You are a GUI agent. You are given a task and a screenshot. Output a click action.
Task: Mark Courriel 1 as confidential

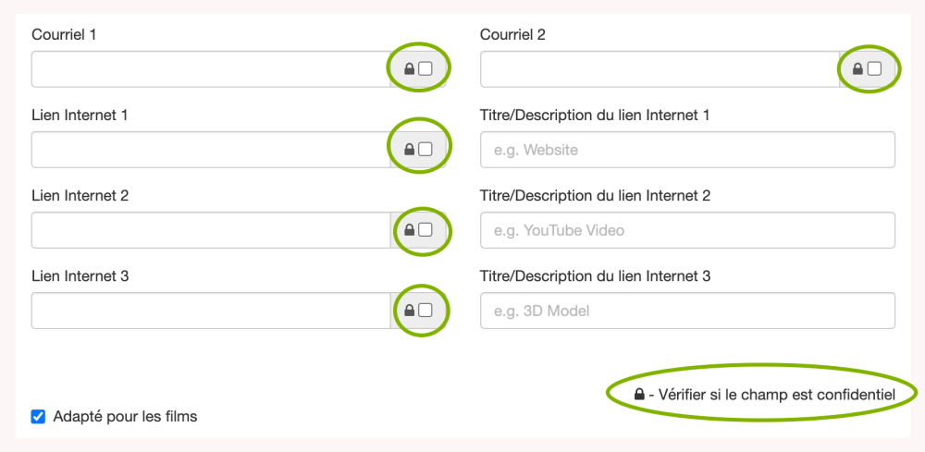pyautogui.click(x=425, y=68)
